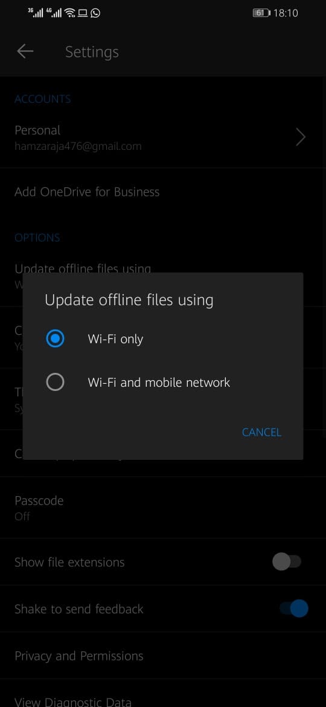Tap the laptop cast status icon
Viewport: 326px width, 707px height.
click(83, 13)
